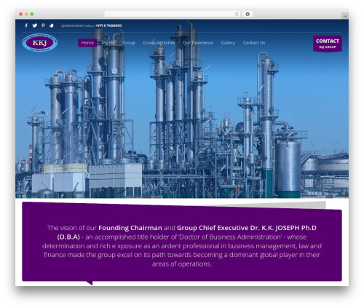Viewport: 364px width, 308px height.
Task: Open the Group Activities menu item
Action: coord(159,43)
